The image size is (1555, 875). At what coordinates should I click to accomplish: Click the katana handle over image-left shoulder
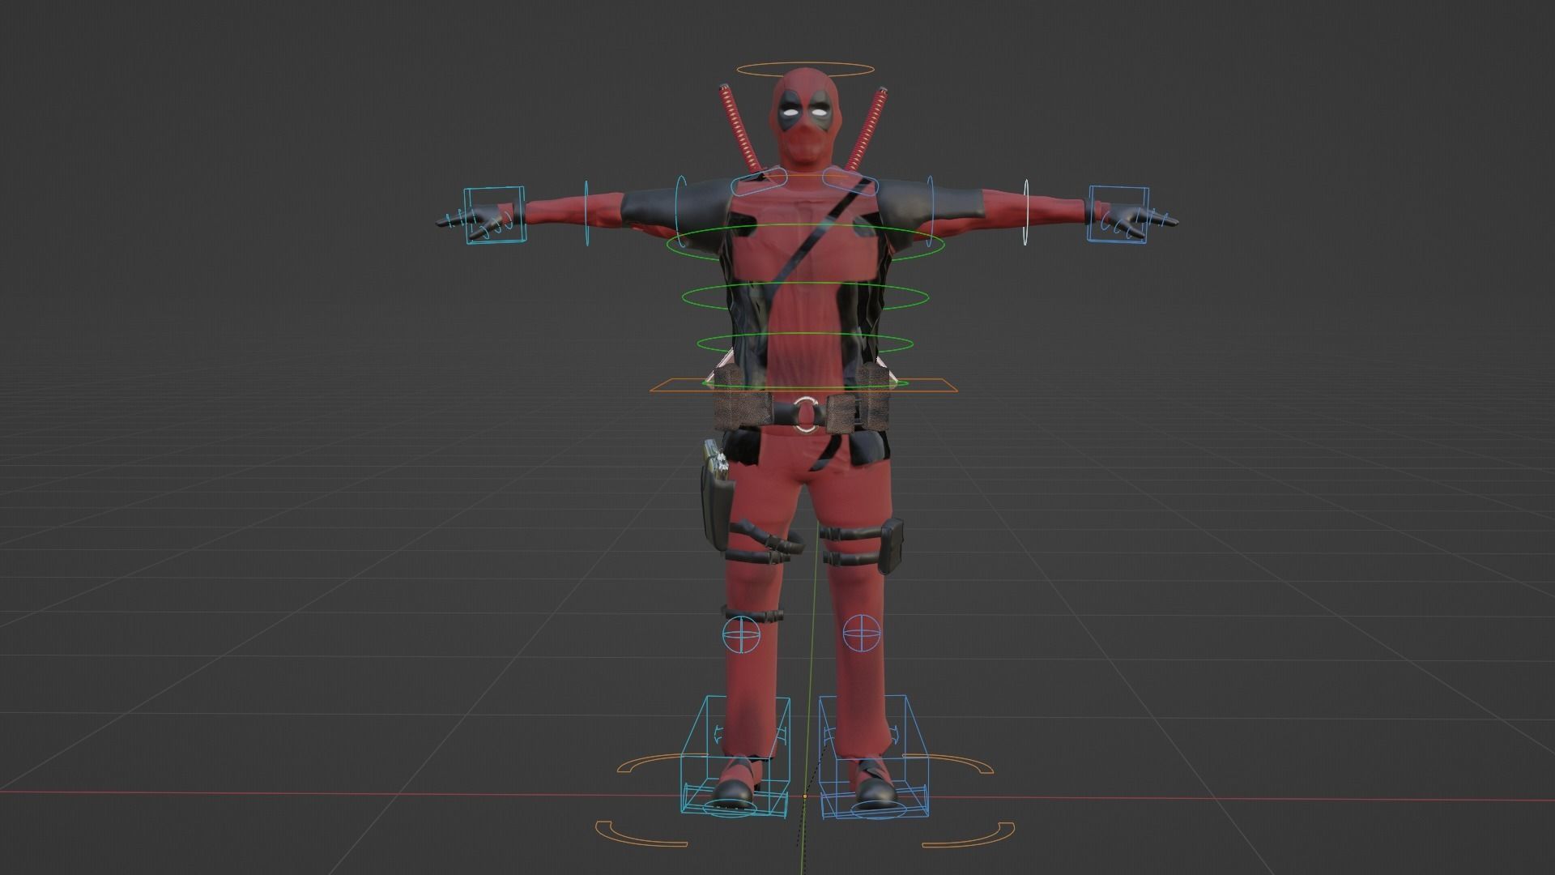[739, 126]
